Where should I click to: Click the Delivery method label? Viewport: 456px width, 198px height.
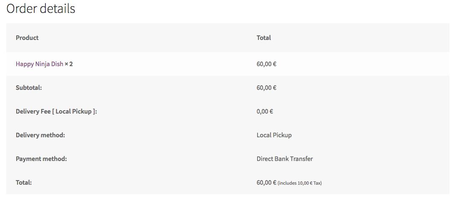click(40, 135)
